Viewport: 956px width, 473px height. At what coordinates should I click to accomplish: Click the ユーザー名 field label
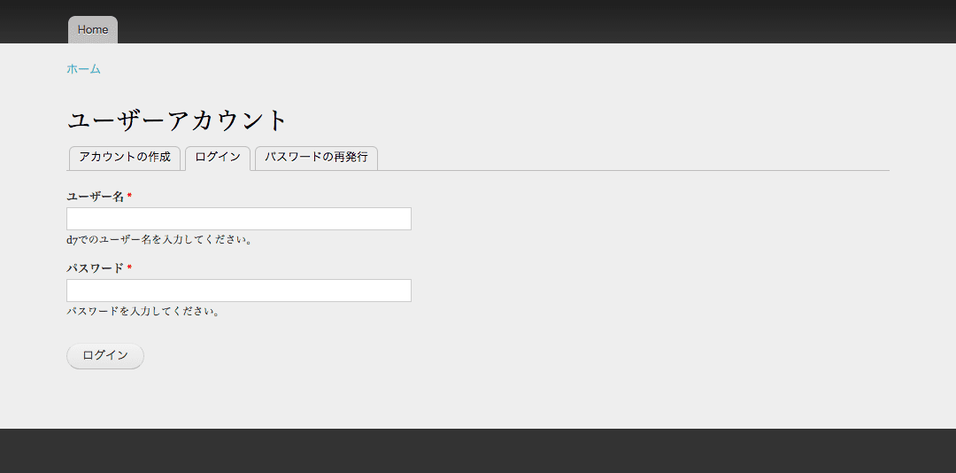pyautogui.click(x=96, y=197)
